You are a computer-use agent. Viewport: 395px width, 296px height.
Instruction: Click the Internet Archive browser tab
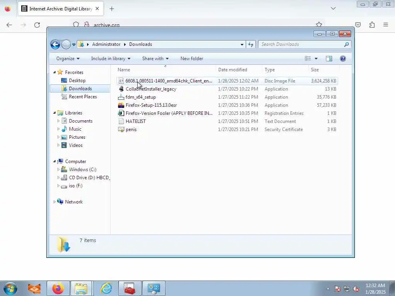[x=61, y=9]
